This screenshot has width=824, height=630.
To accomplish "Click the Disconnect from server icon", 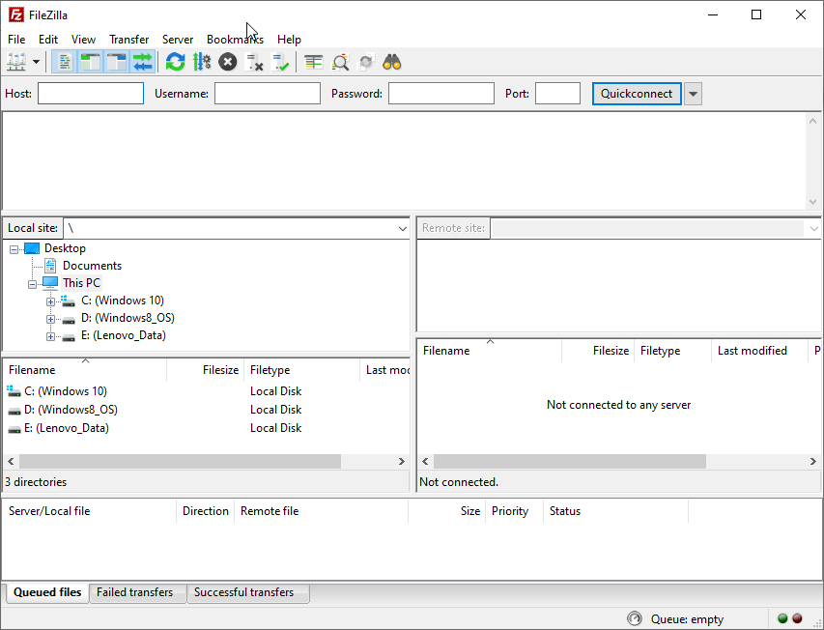I will 255,63.
